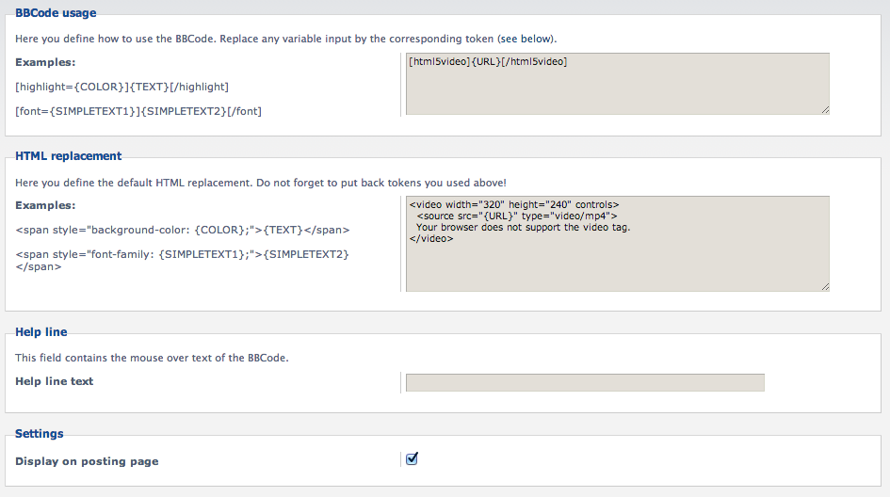
Task: Click the 'see below' link
Action: point(526,39)
